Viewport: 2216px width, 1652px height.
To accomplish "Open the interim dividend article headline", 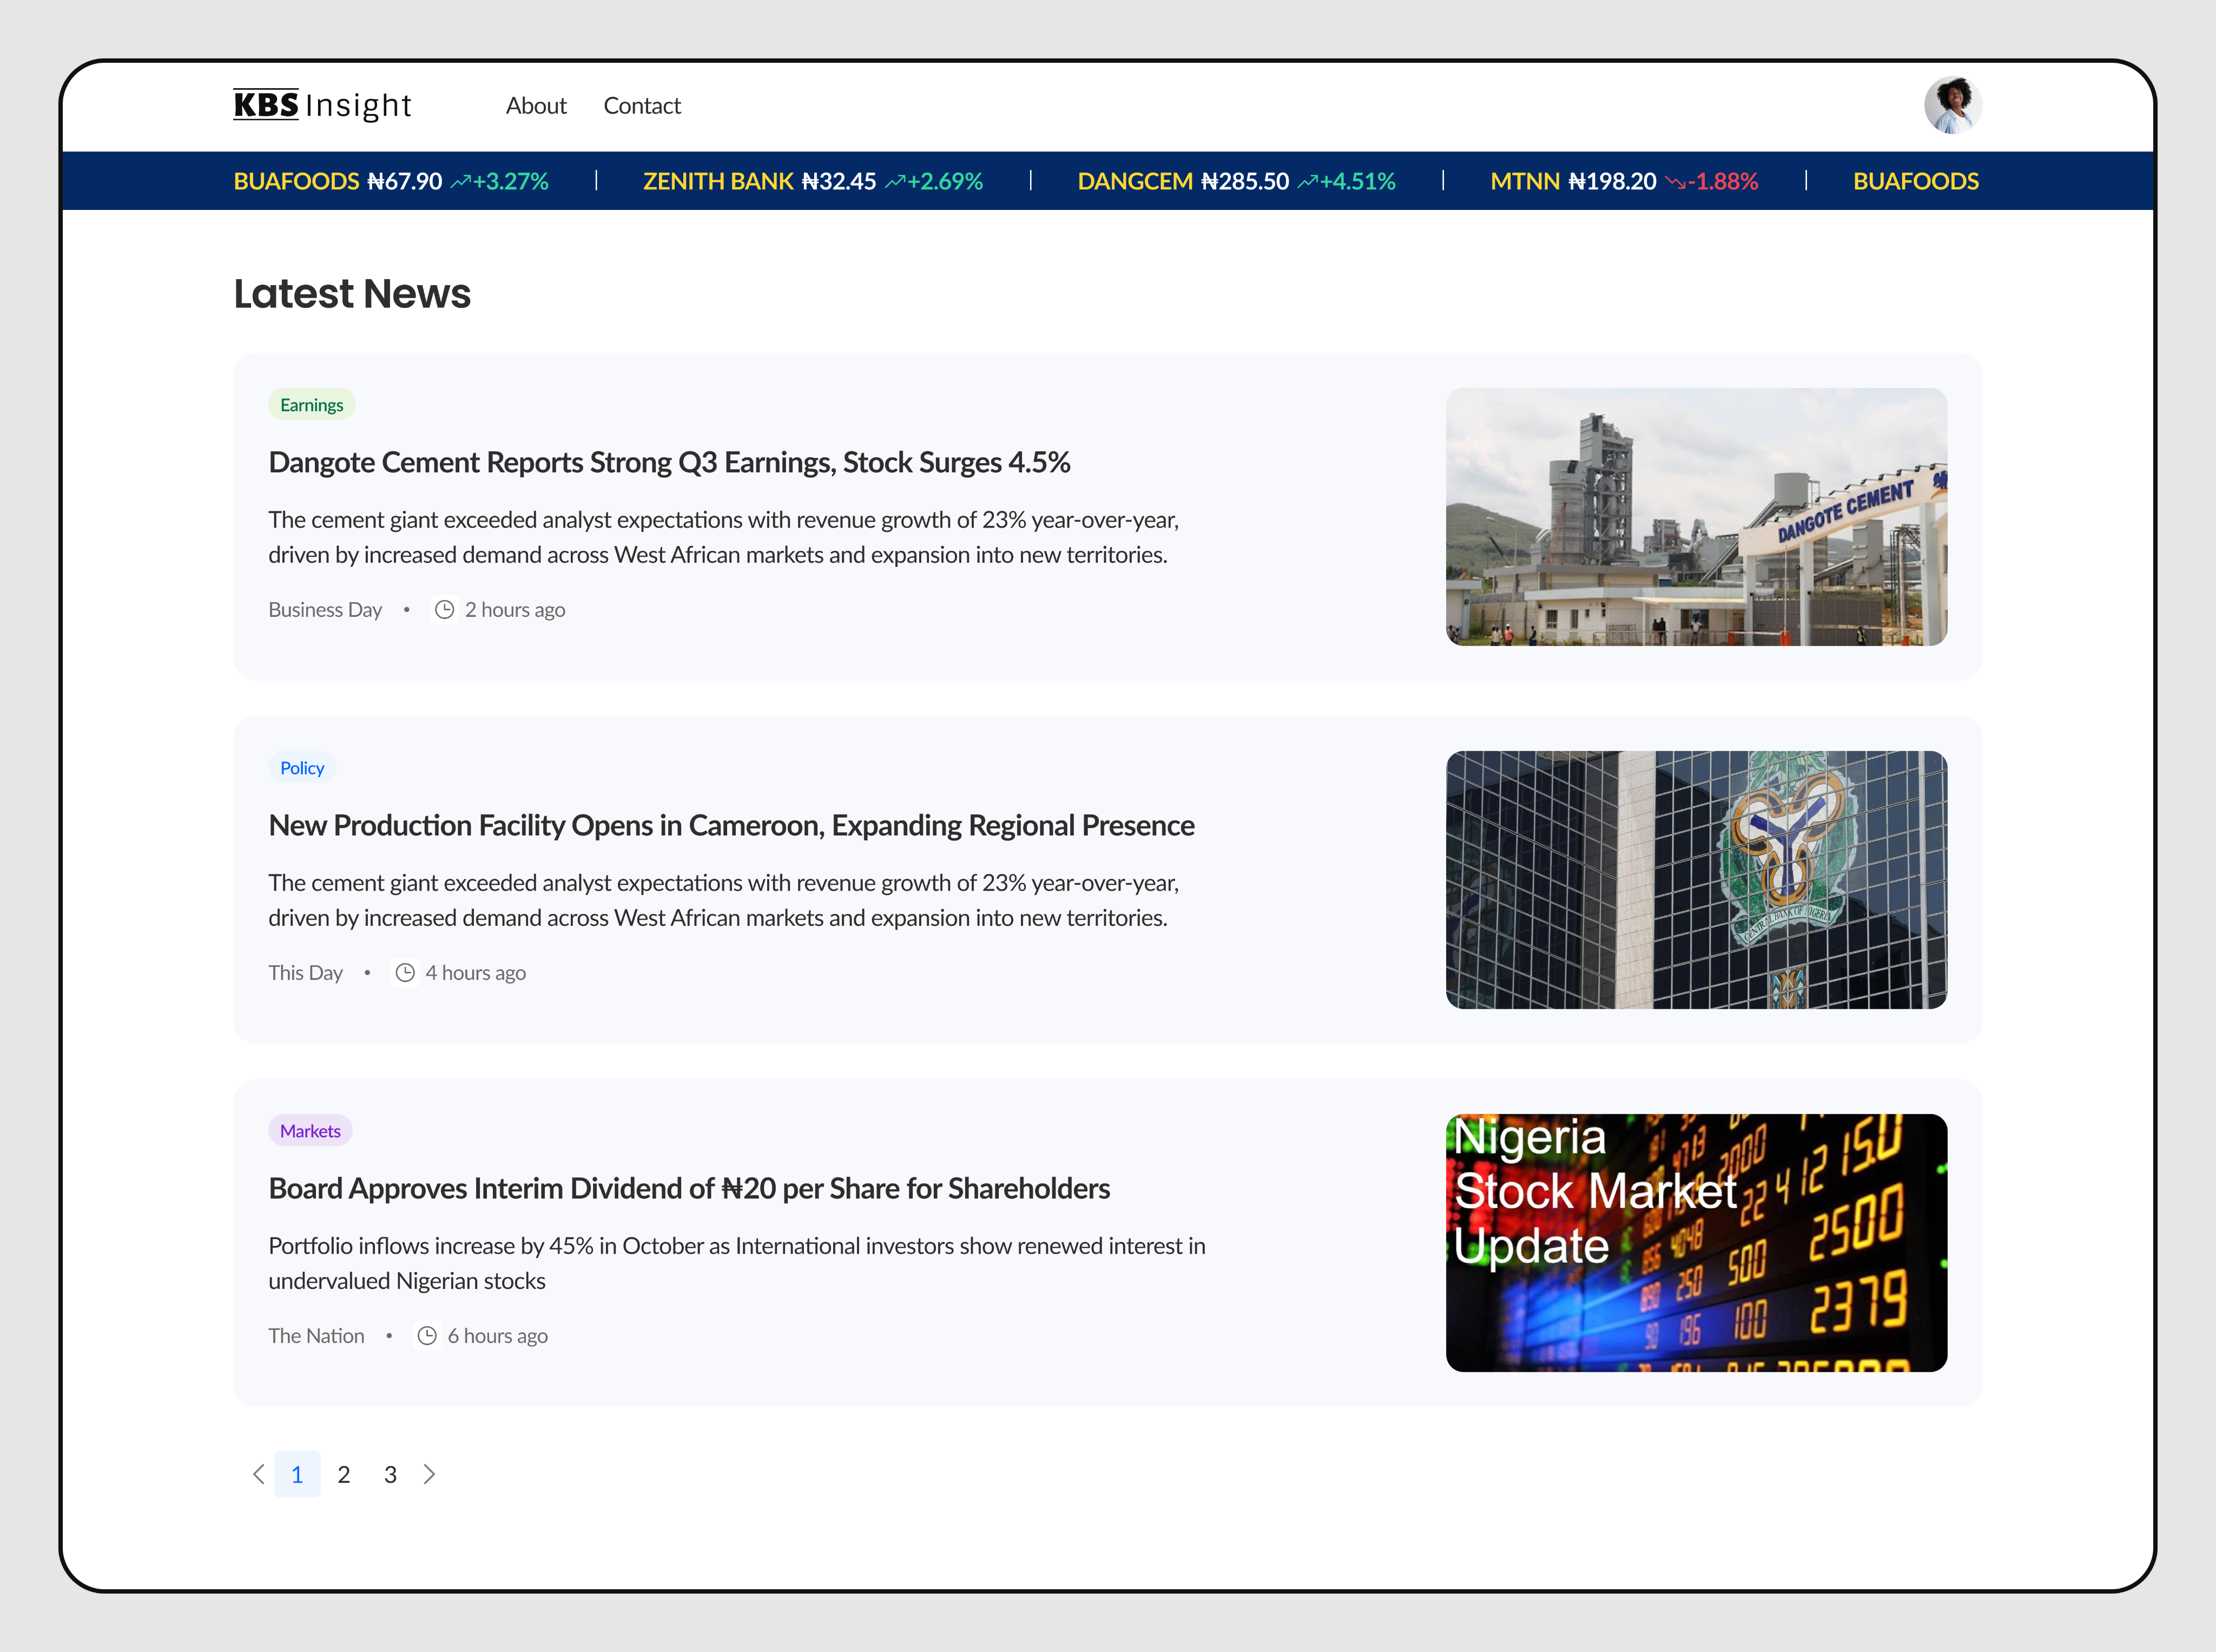I will click(689, 1188).
